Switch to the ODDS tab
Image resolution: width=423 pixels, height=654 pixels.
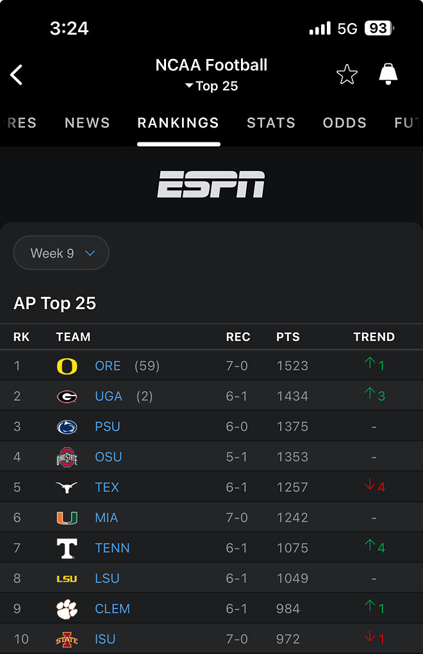[345, 122]
